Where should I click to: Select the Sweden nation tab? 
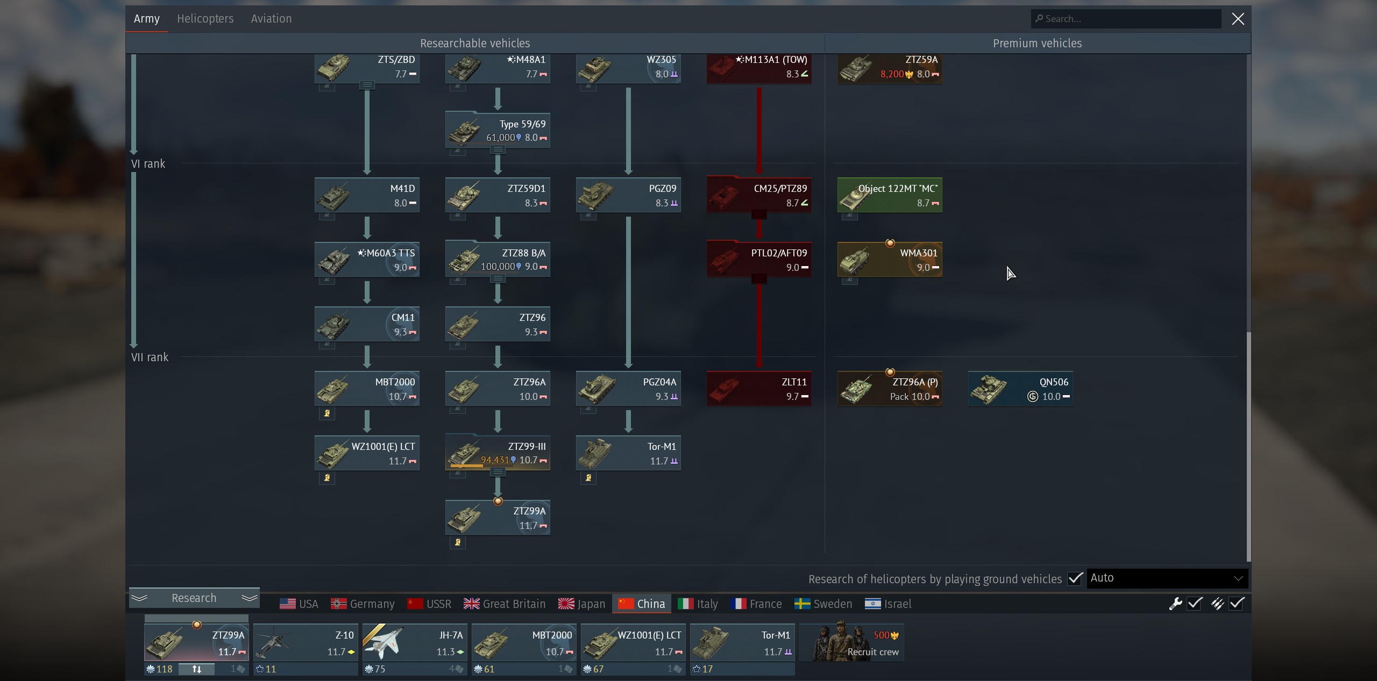824,604
